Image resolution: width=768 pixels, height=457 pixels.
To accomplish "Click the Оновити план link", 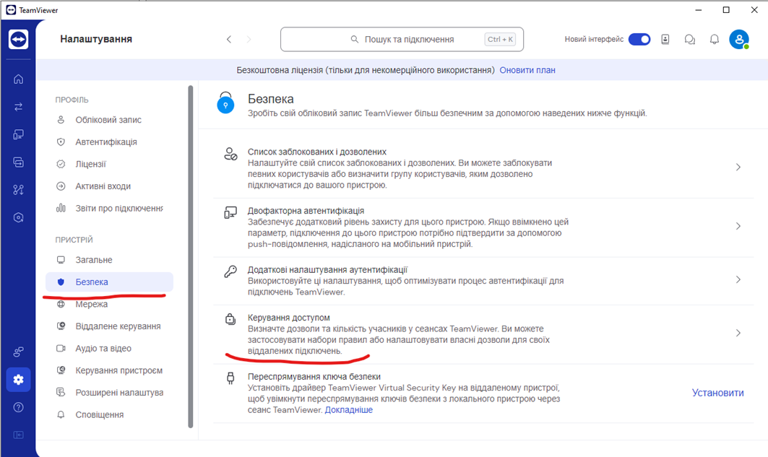I will 527,70.
